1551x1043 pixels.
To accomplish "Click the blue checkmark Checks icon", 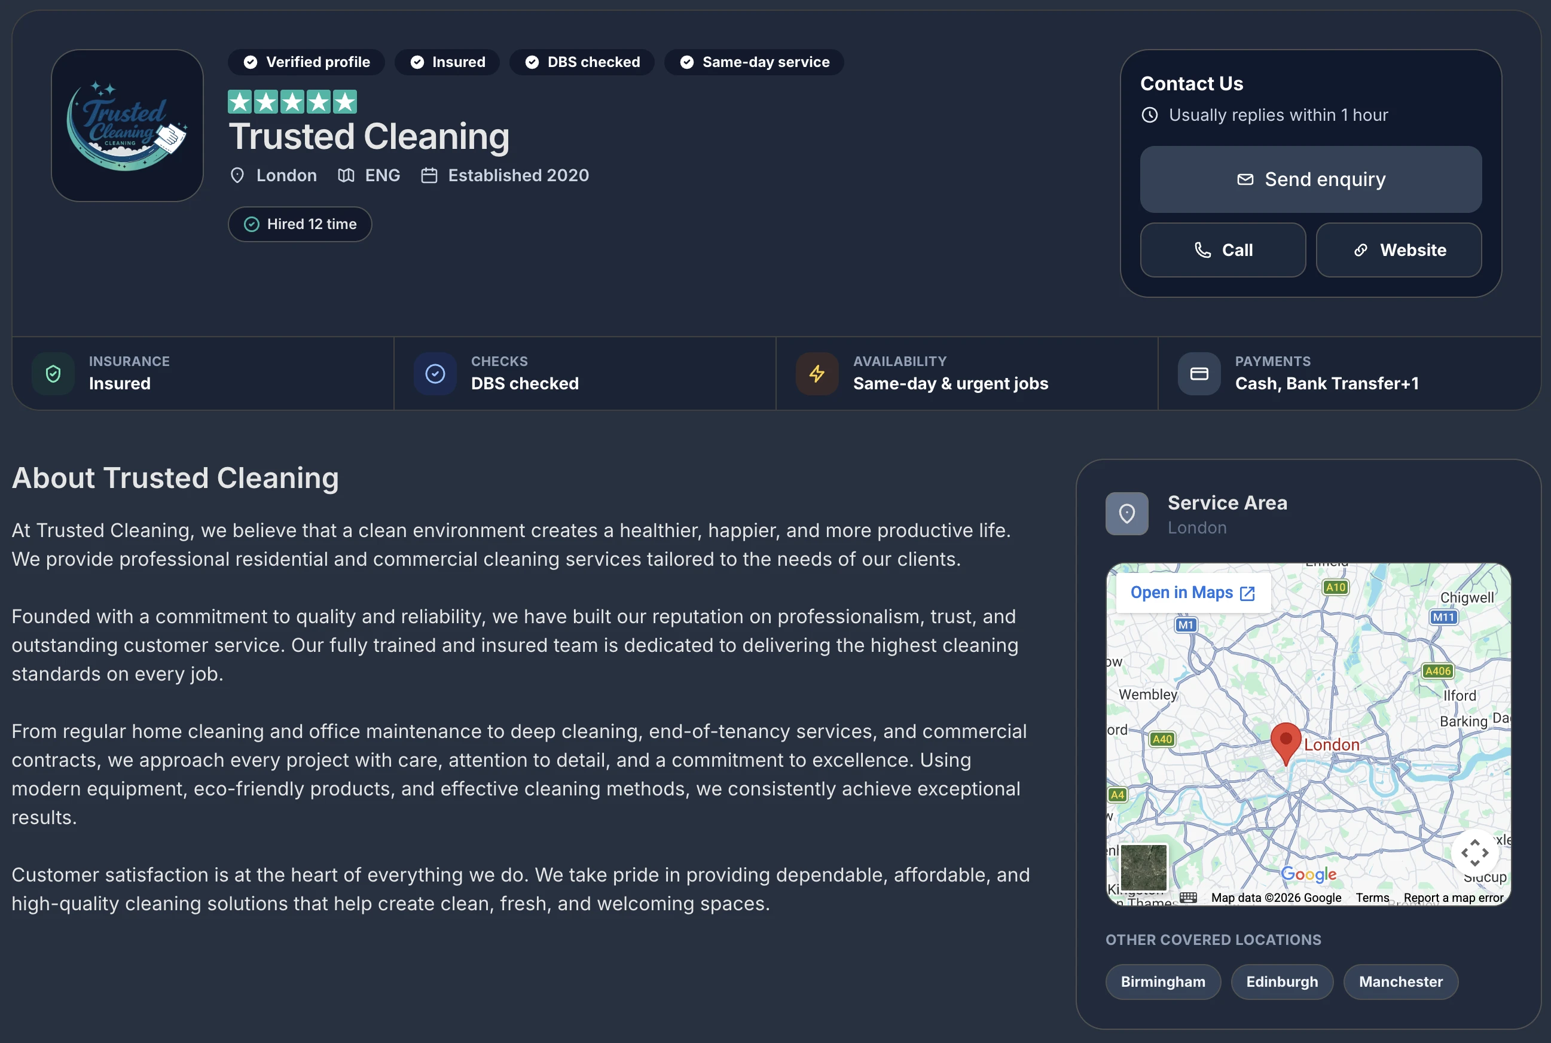I will click(435, 374).
